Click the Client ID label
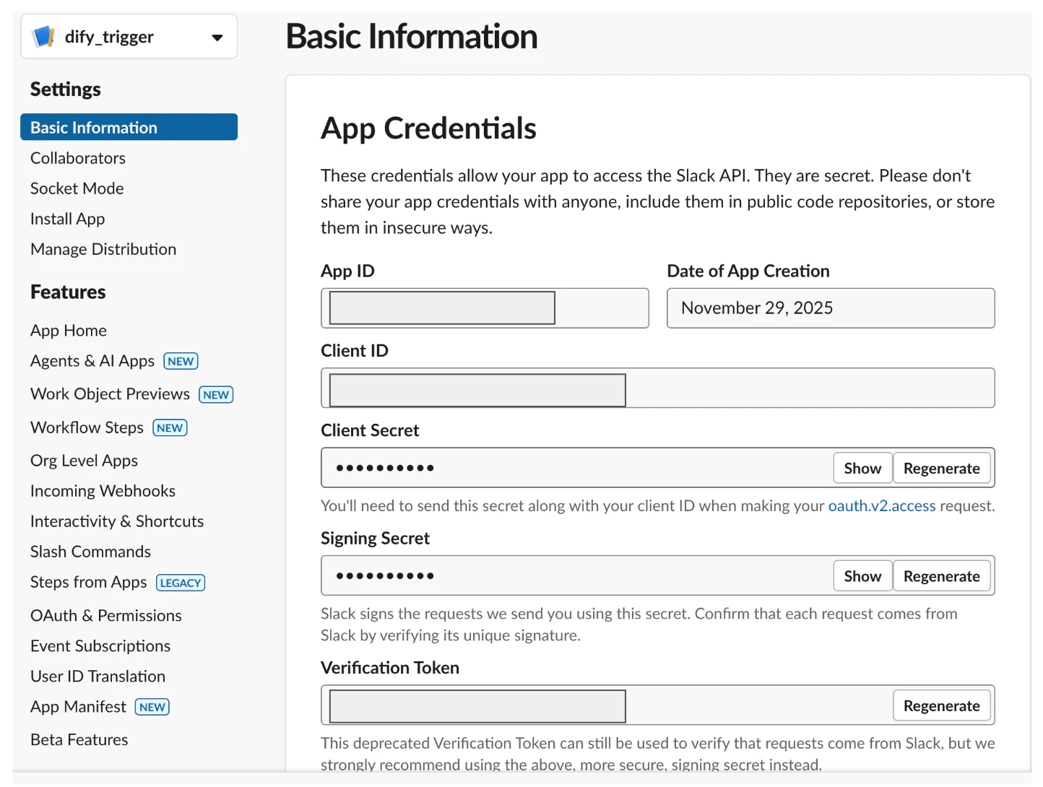Image resolution: width=1043 pixels, height=787 pixels. coord(355,351)
